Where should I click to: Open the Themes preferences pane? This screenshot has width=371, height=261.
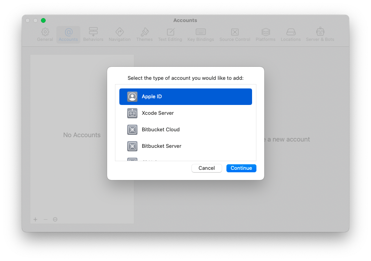[x=144, y=35]
